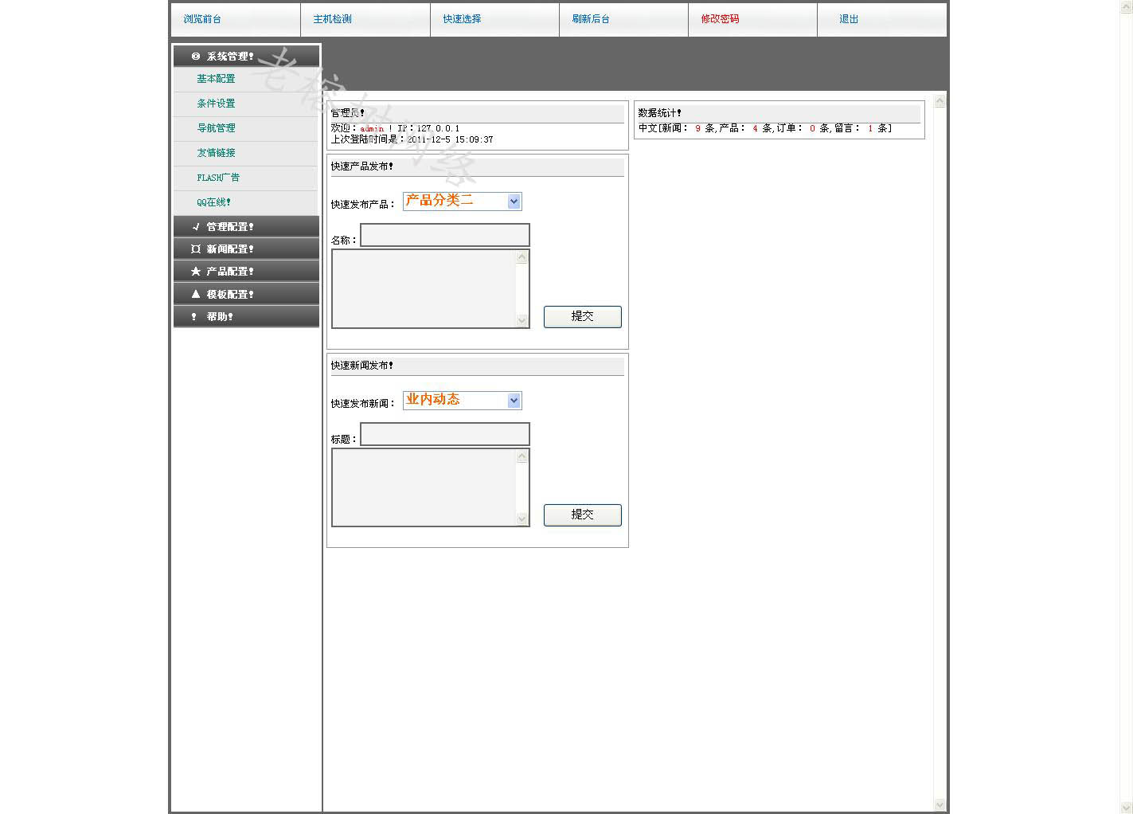
Task: Click 刷新后台 in top navigation
Action: pos(591,19)
